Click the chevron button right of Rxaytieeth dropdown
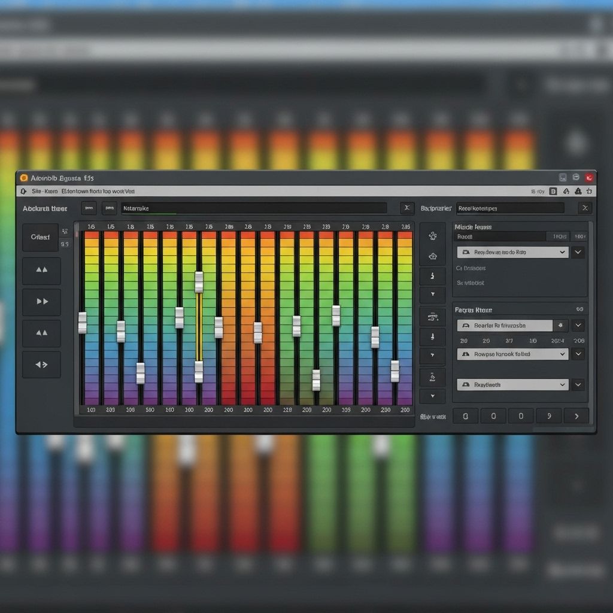Screen dimensions: 613x613 pos(578,384)
